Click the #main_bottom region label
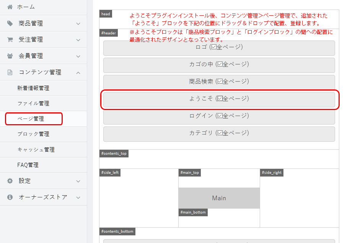 [x=193, y=212]
